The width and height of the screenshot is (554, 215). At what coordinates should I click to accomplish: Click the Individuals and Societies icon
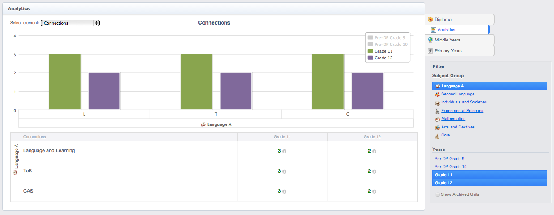click(437, 103)
